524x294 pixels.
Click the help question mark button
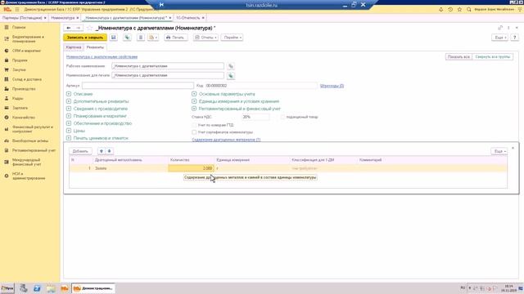(x=515, y=38)
